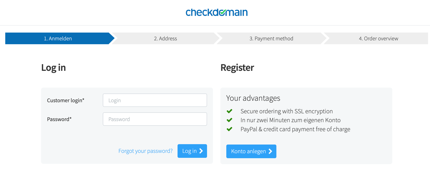Viewport: 430px width, 176px height.
Task: Click the 'Customer login*' label
Action: tap(65, 100)
